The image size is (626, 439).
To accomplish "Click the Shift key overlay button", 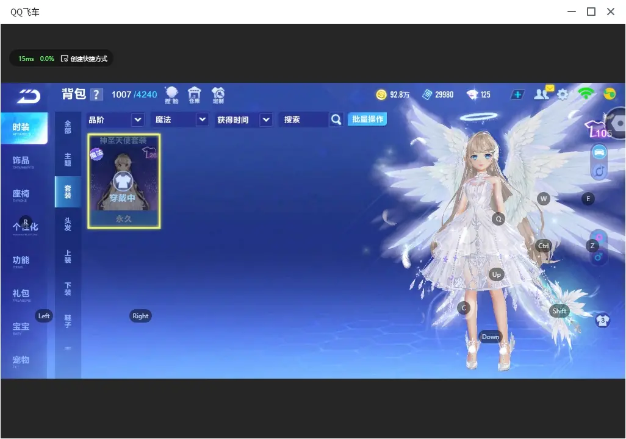I will point(559,311).
